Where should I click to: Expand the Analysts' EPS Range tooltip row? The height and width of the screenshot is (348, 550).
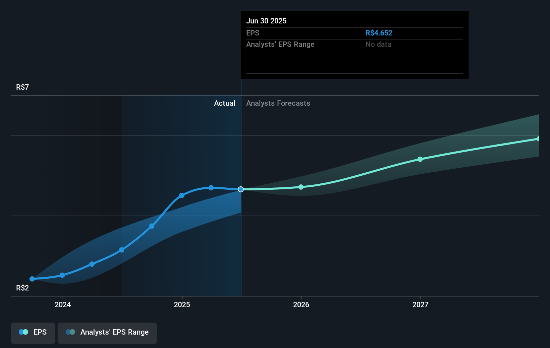280,44
